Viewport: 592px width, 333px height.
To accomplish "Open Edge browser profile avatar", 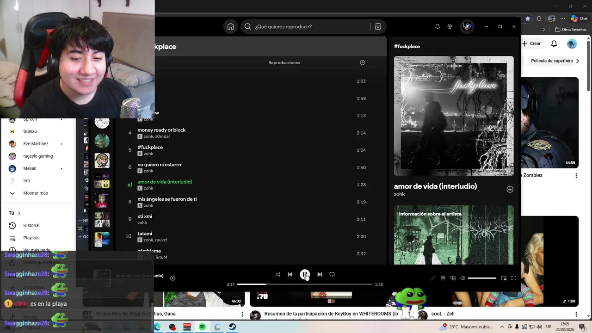I will click(x=551, y=18).
